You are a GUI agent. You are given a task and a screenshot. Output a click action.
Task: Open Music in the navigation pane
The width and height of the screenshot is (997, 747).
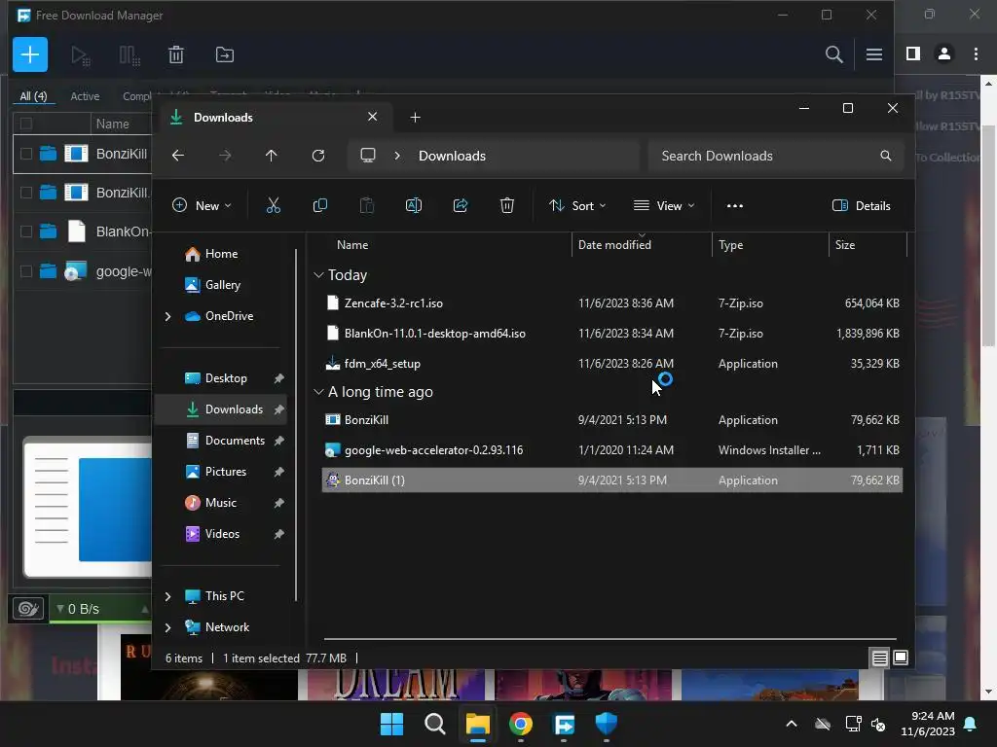221,503
